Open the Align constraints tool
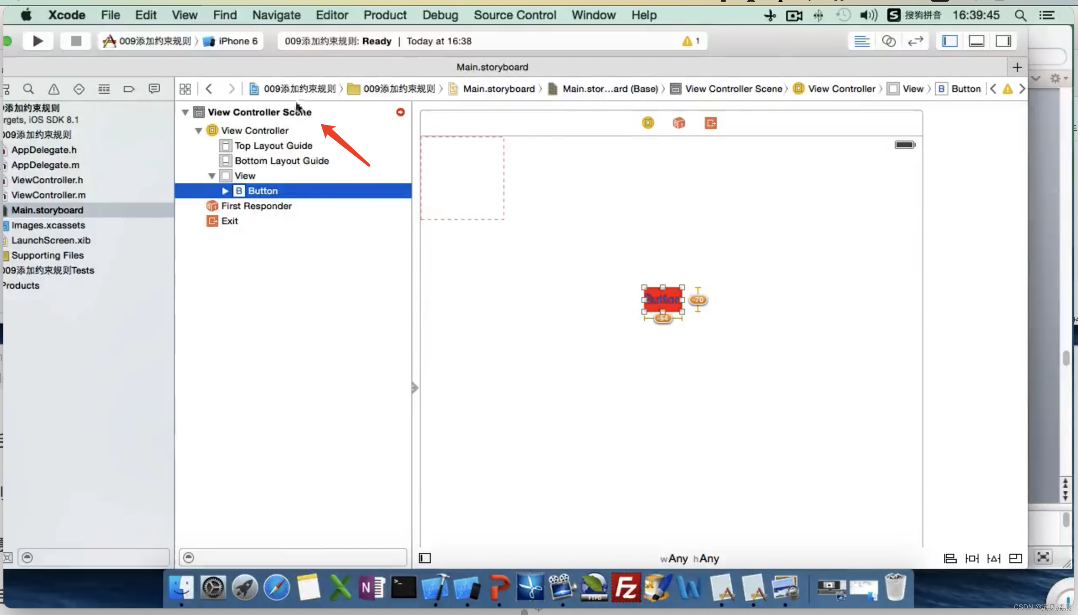 pyautogui.click(x=950, y=559)
